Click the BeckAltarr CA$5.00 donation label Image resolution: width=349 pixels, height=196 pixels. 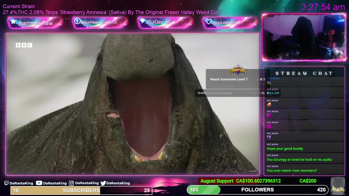(x=99, y=22)
